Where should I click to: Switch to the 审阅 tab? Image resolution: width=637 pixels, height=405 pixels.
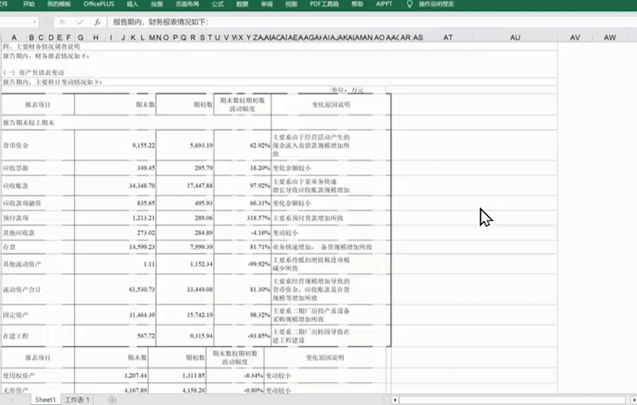(x=267, y=4)
